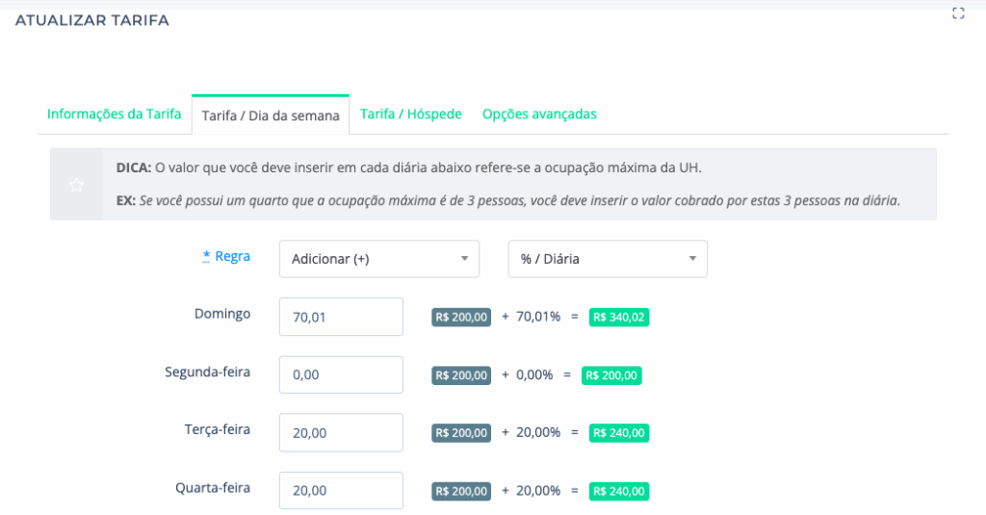The image size is (986, 515).
Task: Click the 0,00% percentage text
Action: coord(534,374)
